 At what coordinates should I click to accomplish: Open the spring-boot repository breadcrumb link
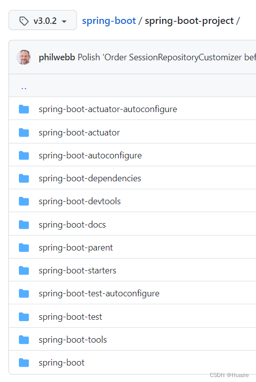pos(109,21)
